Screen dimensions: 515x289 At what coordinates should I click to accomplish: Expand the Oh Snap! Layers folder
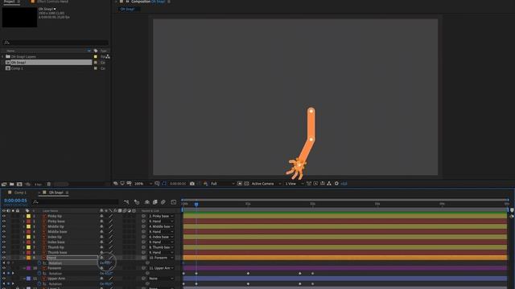(3, 57)
